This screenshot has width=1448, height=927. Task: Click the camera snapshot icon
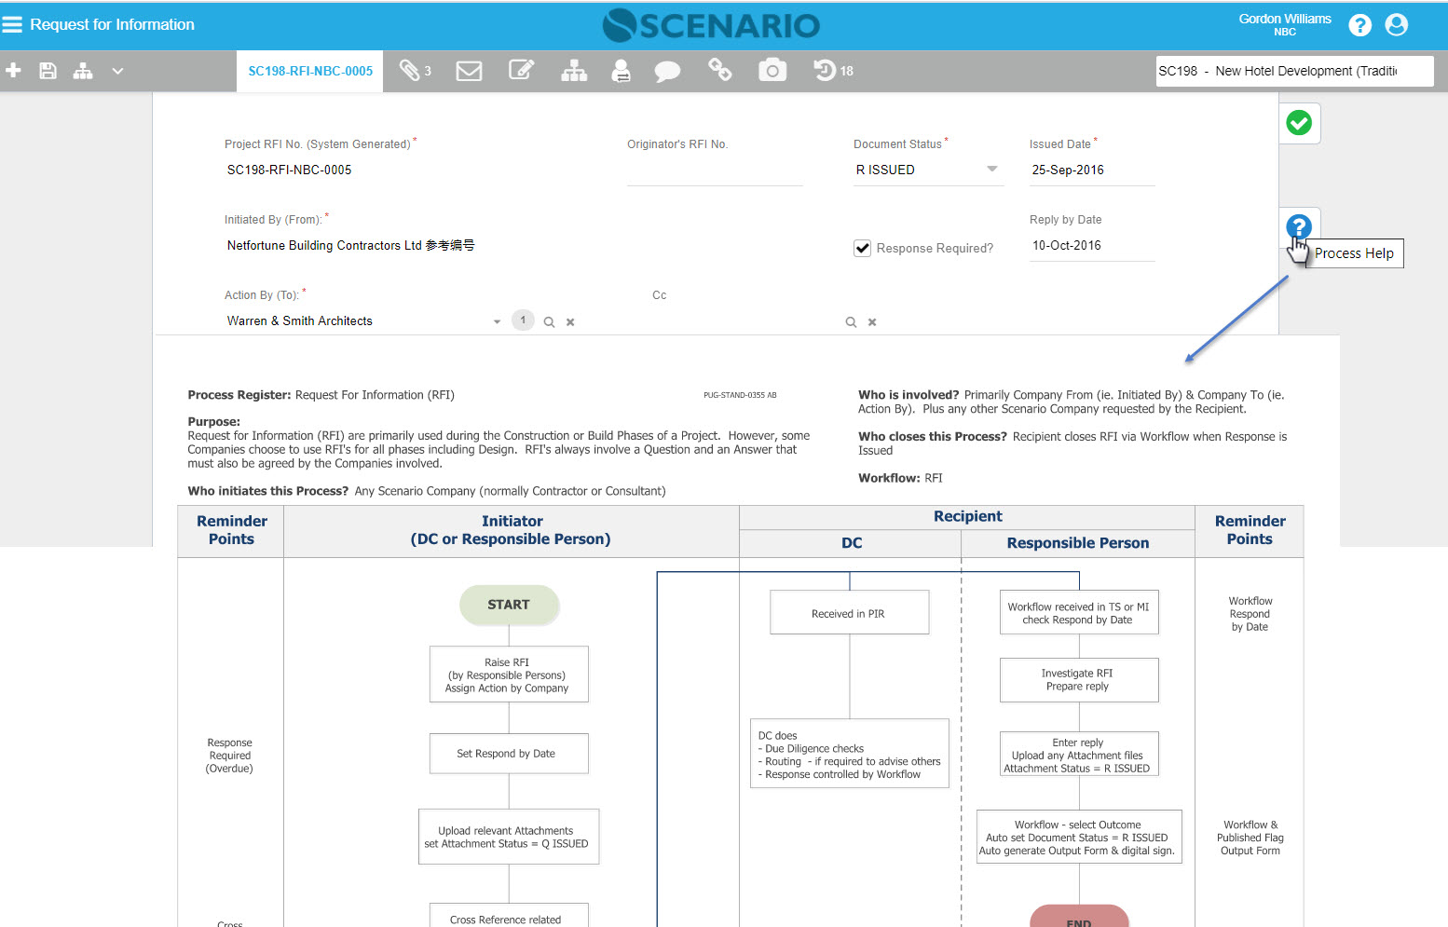coord(772,71)
